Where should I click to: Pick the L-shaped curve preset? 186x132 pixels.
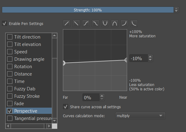[x=134, y=23]
